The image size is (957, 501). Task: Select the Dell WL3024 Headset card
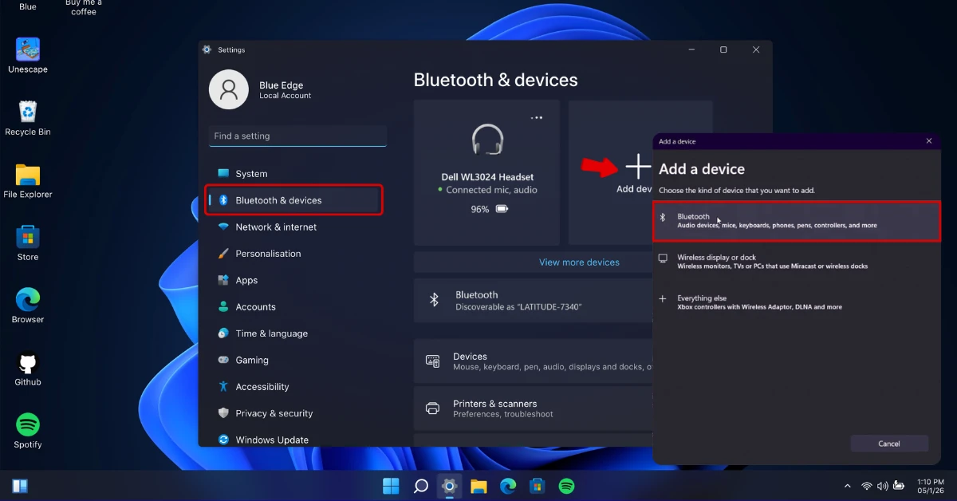487,172
